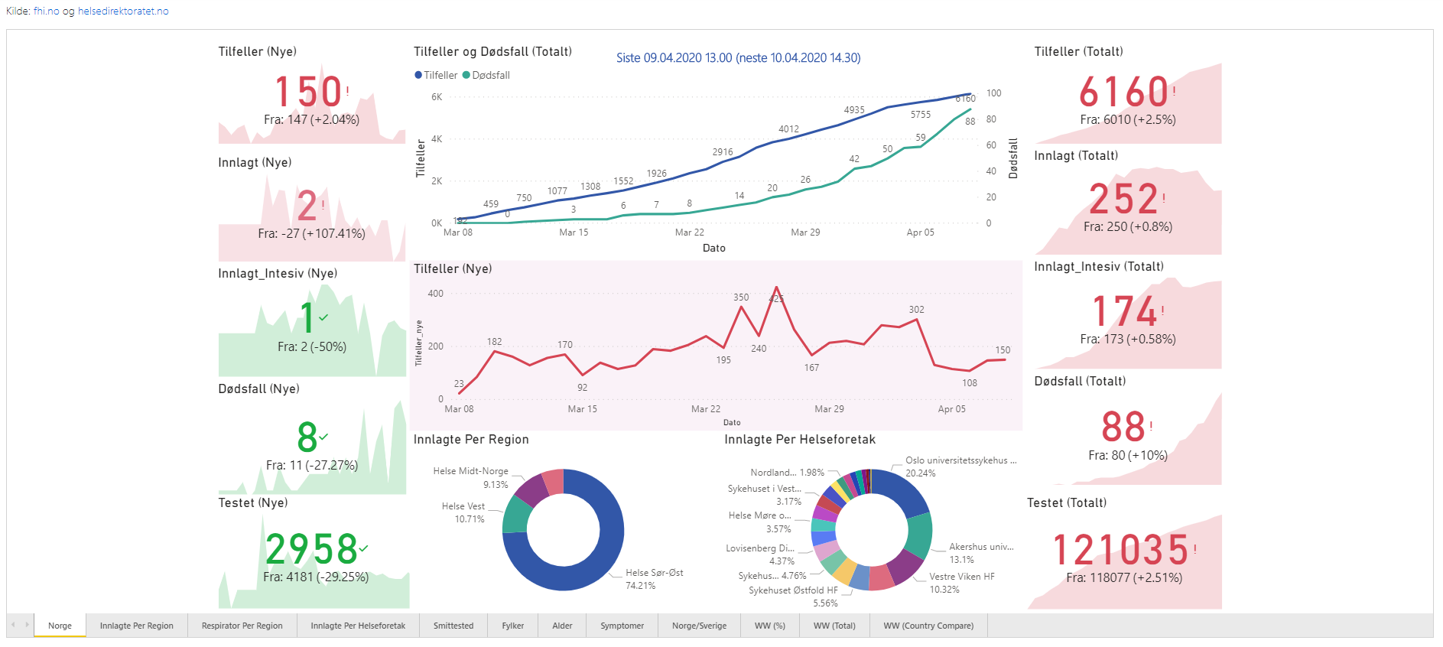1443x647 pixels.
Task: Select the Smittested tab
Action: (453, 626)
